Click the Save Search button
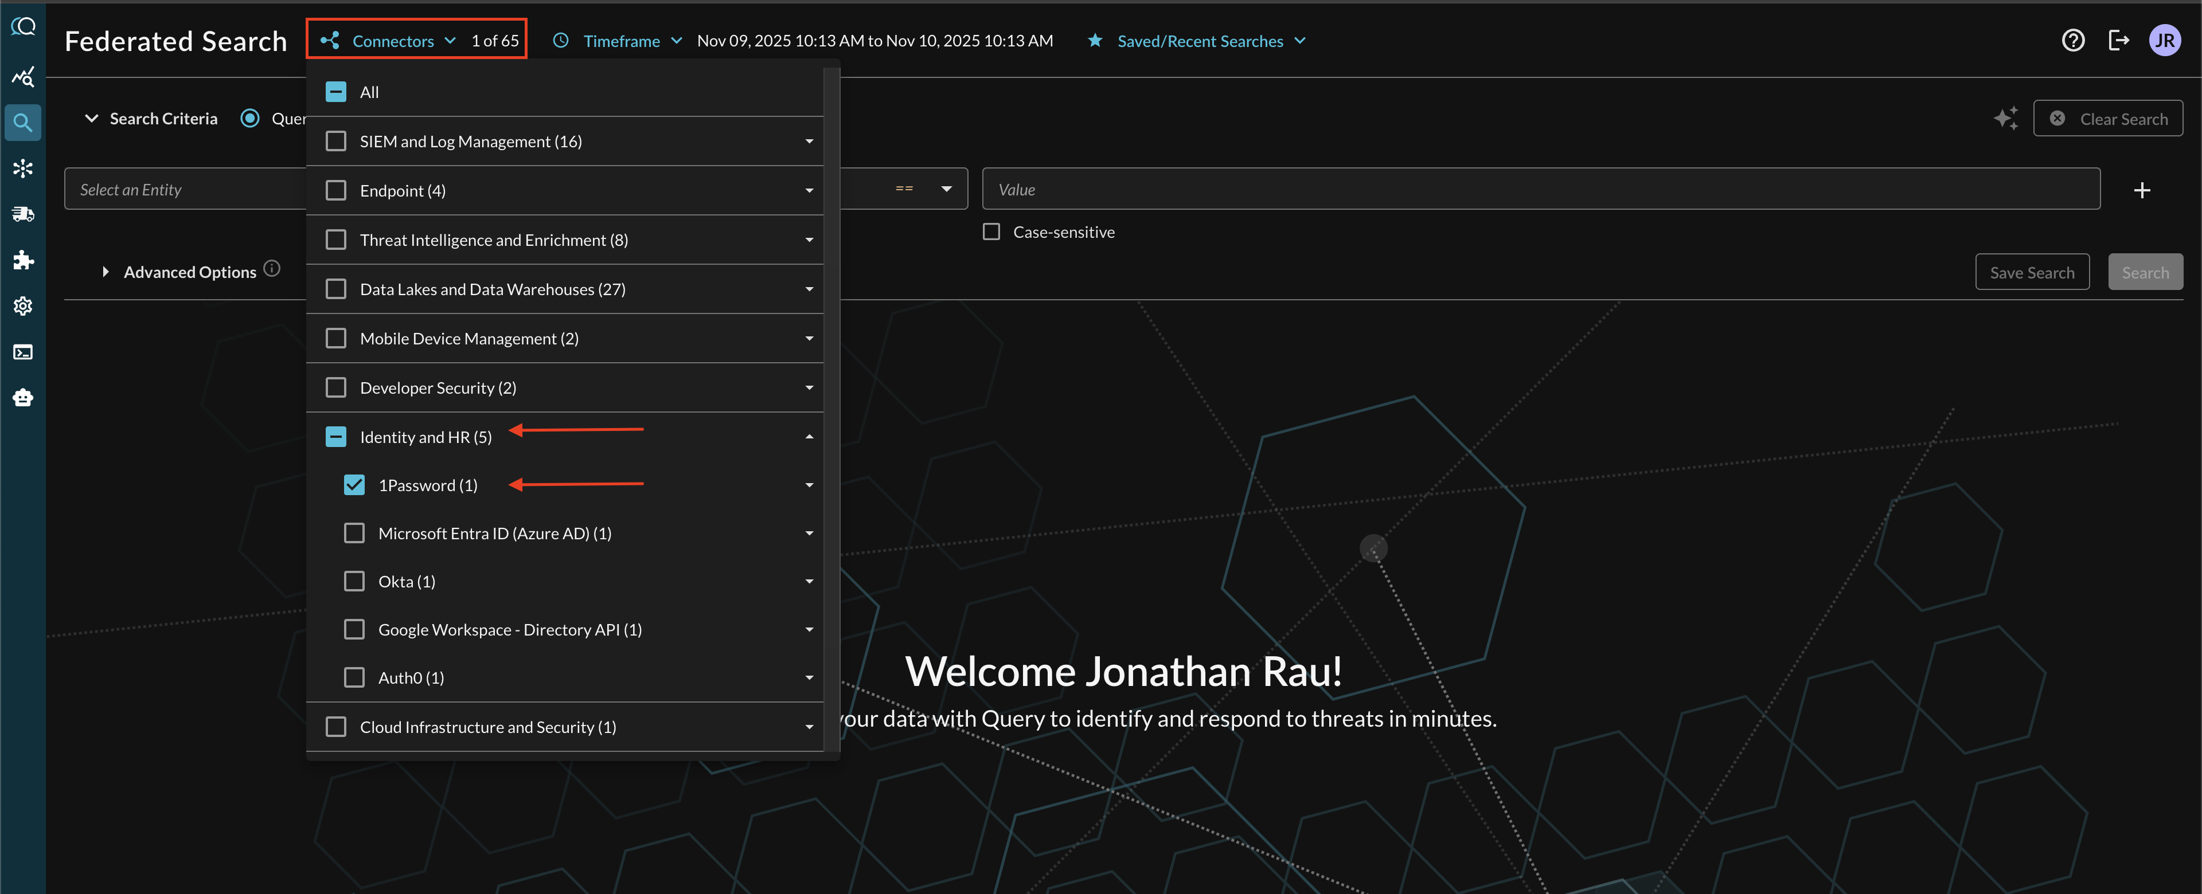Viewport: 2202px width, 894px height. pos(2031,272)
